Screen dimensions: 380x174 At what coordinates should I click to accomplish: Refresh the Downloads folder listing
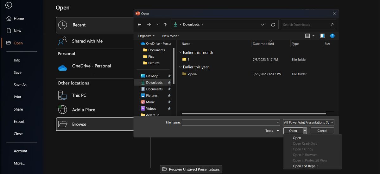coord(273,25)
